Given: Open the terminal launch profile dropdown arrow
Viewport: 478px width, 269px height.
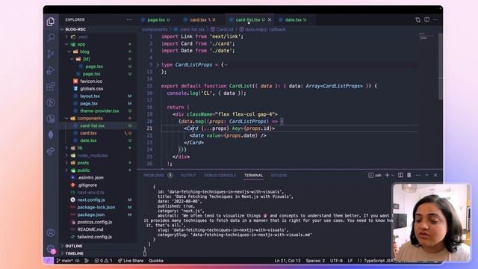Looking at the screenshot, I should [392, 175].
